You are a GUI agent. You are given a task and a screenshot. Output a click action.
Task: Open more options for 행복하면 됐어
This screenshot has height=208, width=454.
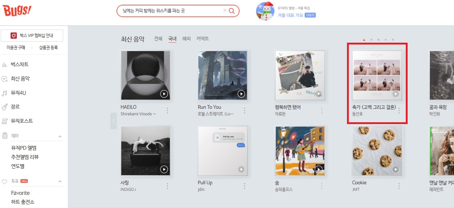(x=322, y=111)
